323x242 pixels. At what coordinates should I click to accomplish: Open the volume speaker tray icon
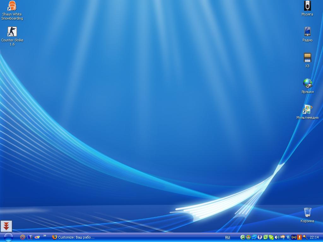(x=277, y=237)
